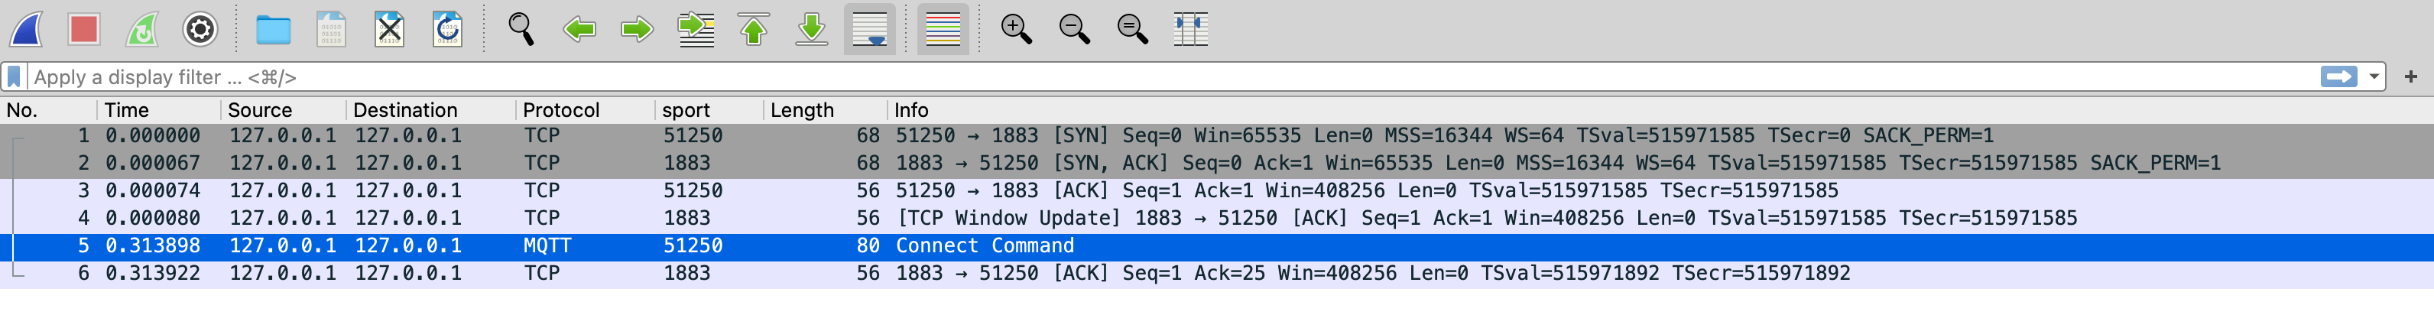Apply the display filter with the arrow button
The width and height of the screenshot is (2434, 315).
(2338, 76)
